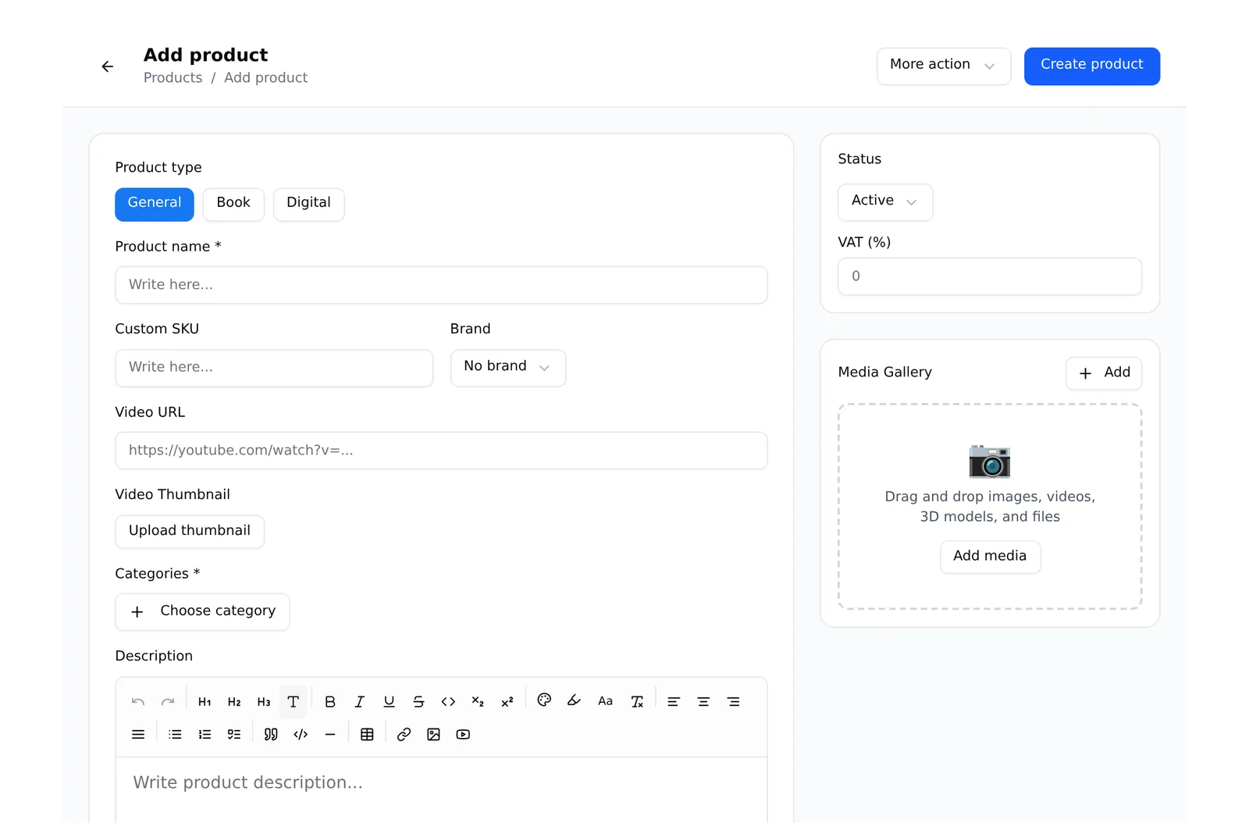Open the Active status dropdown
Screen dimensions: 1249x823
point(885,202)
